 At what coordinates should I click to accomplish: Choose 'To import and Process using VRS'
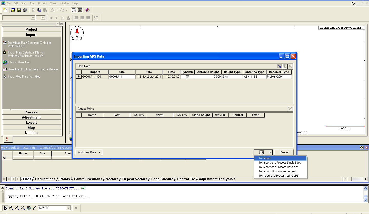pyautogui.click(x=280, y=176)
